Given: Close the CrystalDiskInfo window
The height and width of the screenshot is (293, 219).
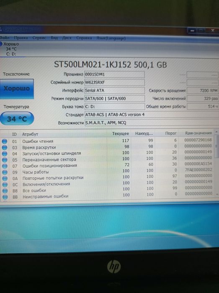Looking at the screenshot, I should (x=213, y=31).
